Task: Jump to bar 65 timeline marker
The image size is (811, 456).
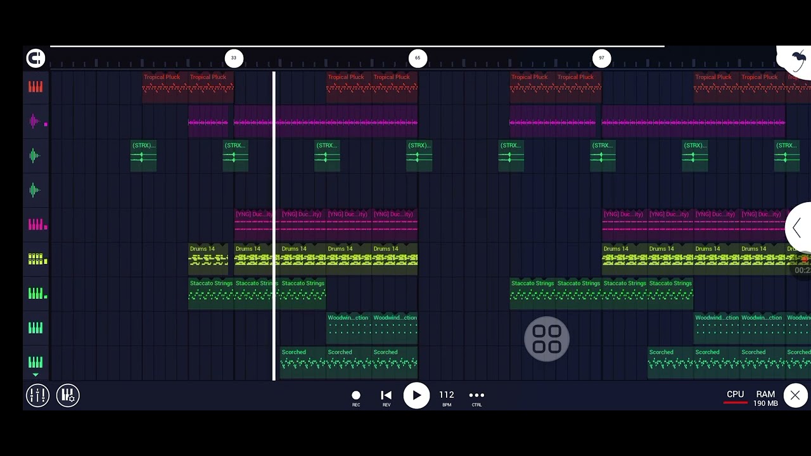Action: pyautogui.click(x=418, y=58)
